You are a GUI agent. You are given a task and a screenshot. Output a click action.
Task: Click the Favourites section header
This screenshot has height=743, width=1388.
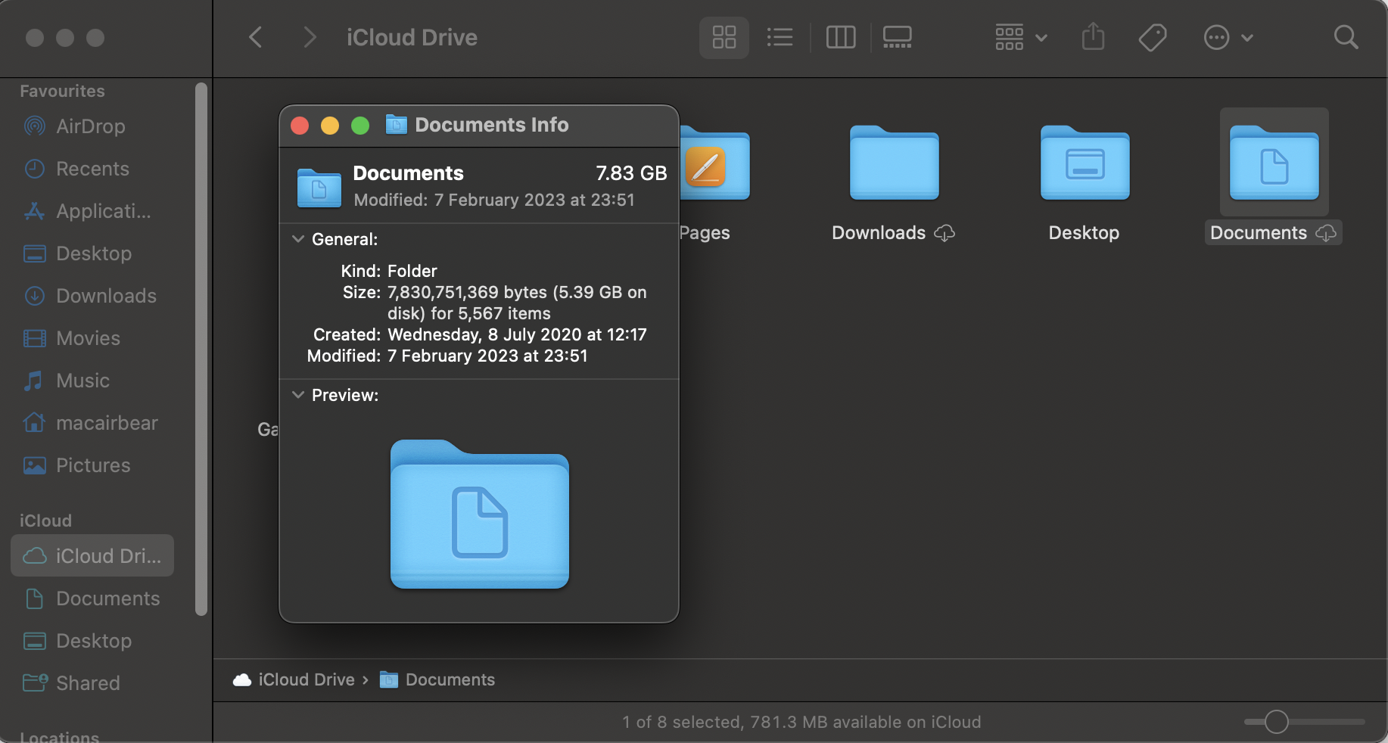(x=62, y=91)
